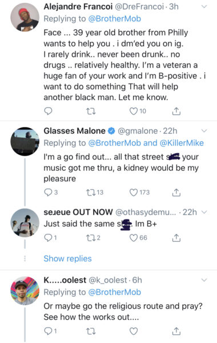Share Alejandre Francoi's tweet
The width and height of the screenshot is (217, 343).
coord(176,111)
